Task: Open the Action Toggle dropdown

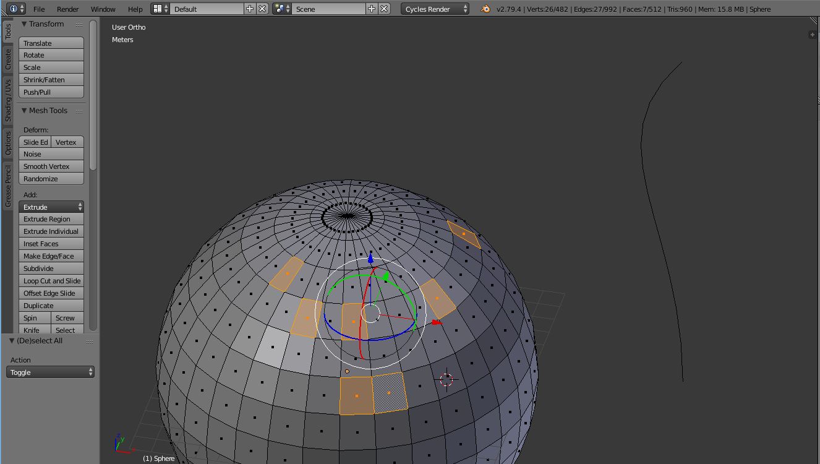Action: [51, 372]
